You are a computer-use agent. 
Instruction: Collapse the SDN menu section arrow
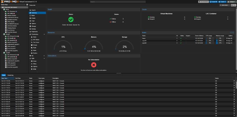click(x=44, y=58)
